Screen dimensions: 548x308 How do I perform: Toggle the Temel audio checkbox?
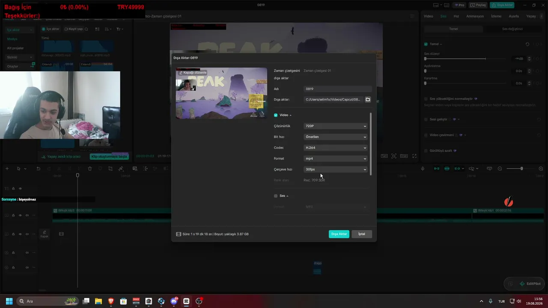(426, 44)
